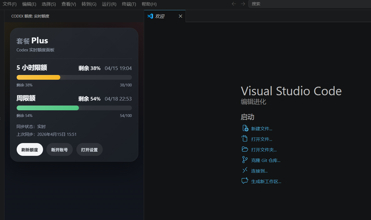Click the 38/100 quota value
371x220 pixels.
click(x=126, y=85)
